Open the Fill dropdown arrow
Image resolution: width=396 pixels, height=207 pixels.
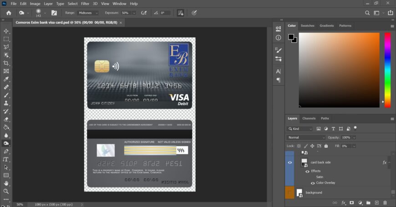coord(354,146)
